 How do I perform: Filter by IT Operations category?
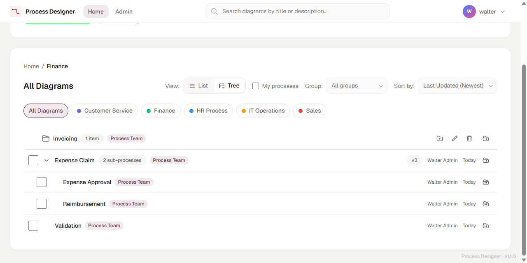pos(263,111)
